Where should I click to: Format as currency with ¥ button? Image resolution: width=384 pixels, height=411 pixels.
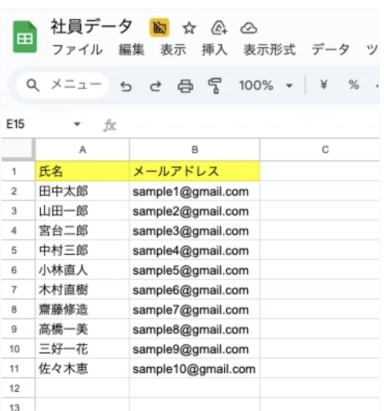324,84
